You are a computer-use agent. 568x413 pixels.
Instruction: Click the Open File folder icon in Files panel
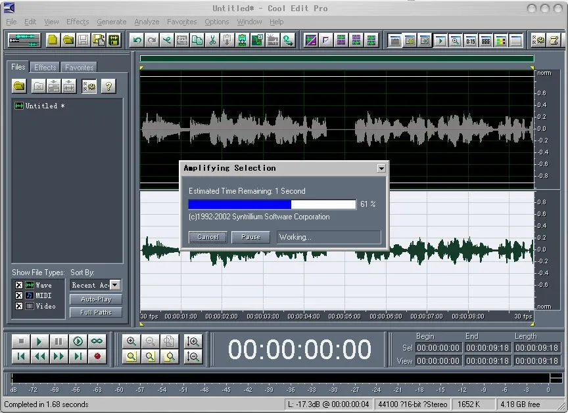[x=19, y=87]
